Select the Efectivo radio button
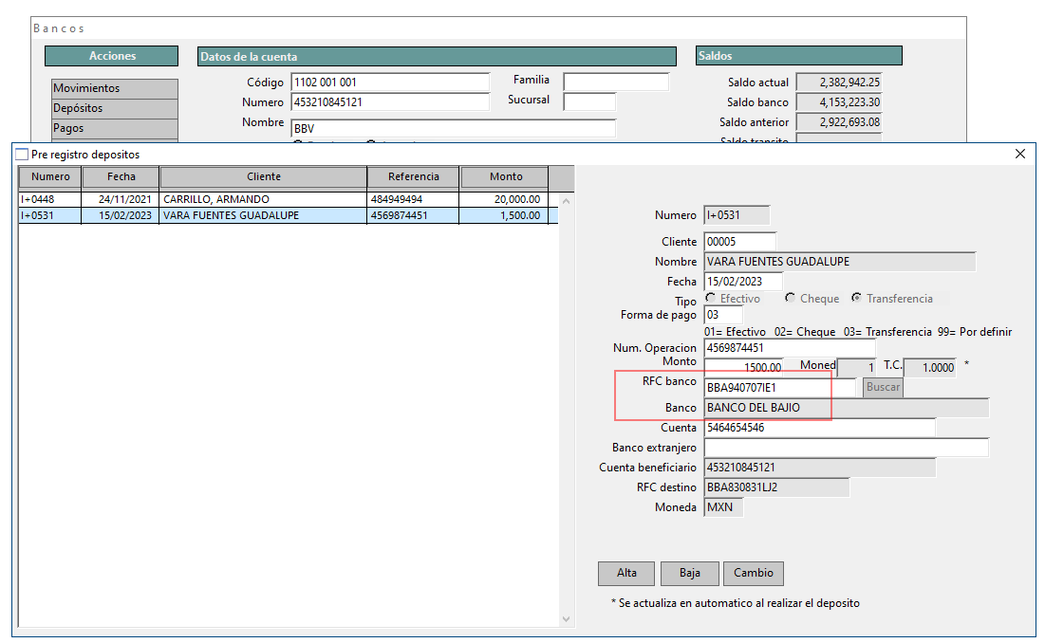This screenshot has height=643, width=1045. coord(711,298)
